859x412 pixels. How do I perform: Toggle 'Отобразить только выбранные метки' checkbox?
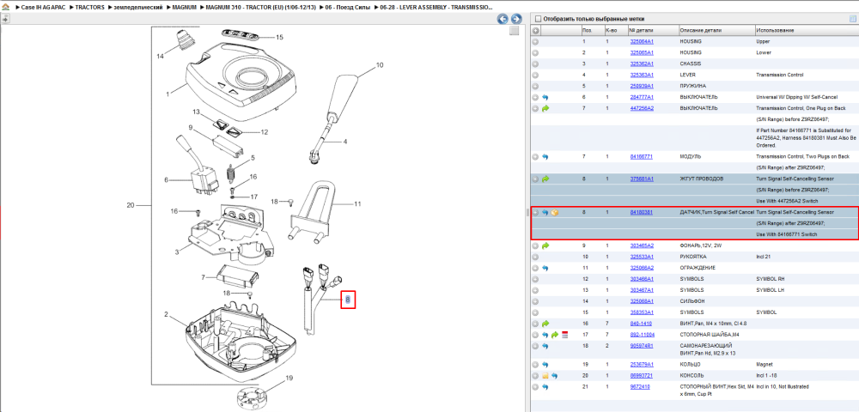click(x=538, y=19)
